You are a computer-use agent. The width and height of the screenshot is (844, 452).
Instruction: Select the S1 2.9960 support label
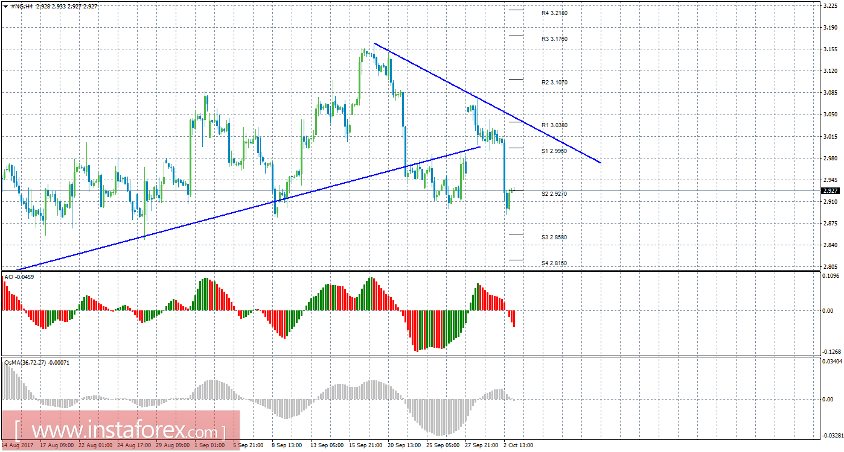[554, 151]
